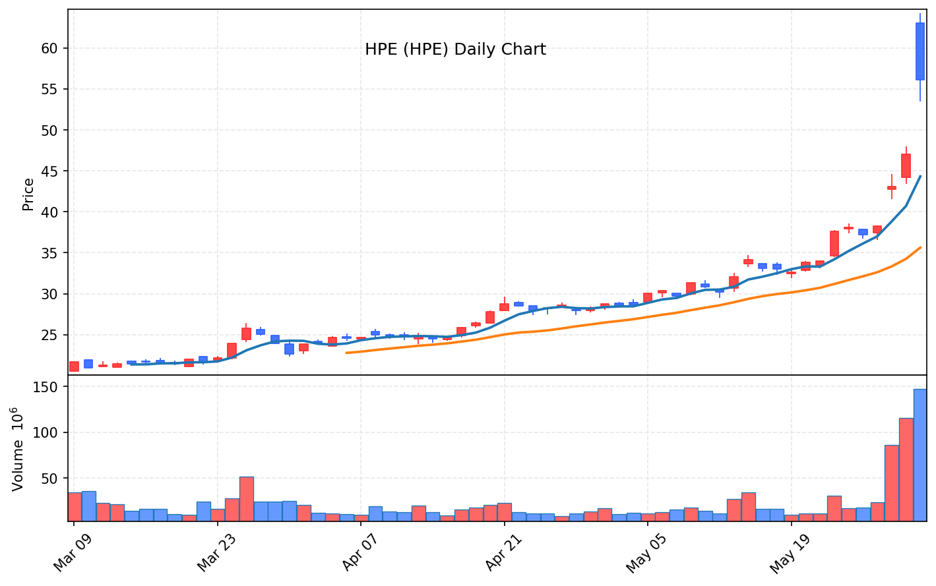Click the 100 volume tick label
This screenshot has width=936, height=586.
click(47, 432)
